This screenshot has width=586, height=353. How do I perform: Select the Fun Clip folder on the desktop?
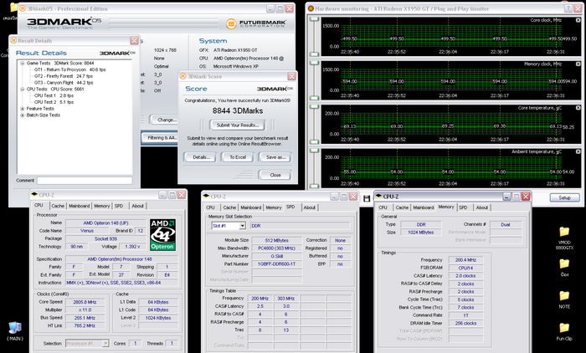[564, 332]
